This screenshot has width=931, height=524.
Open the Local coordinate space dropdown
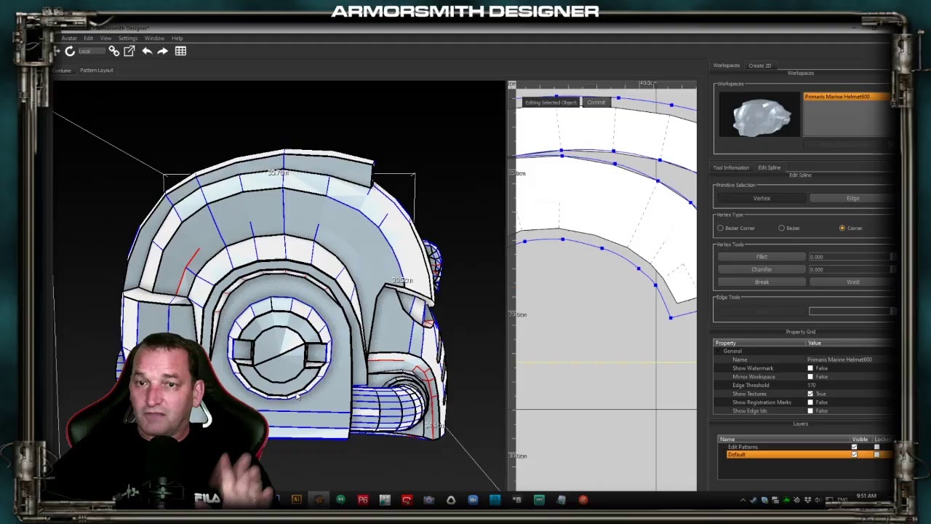(92, 51)
